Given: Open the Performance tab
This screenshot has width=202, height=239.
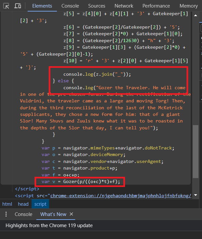Looking at the screenshot, I should tap(156, 6).
